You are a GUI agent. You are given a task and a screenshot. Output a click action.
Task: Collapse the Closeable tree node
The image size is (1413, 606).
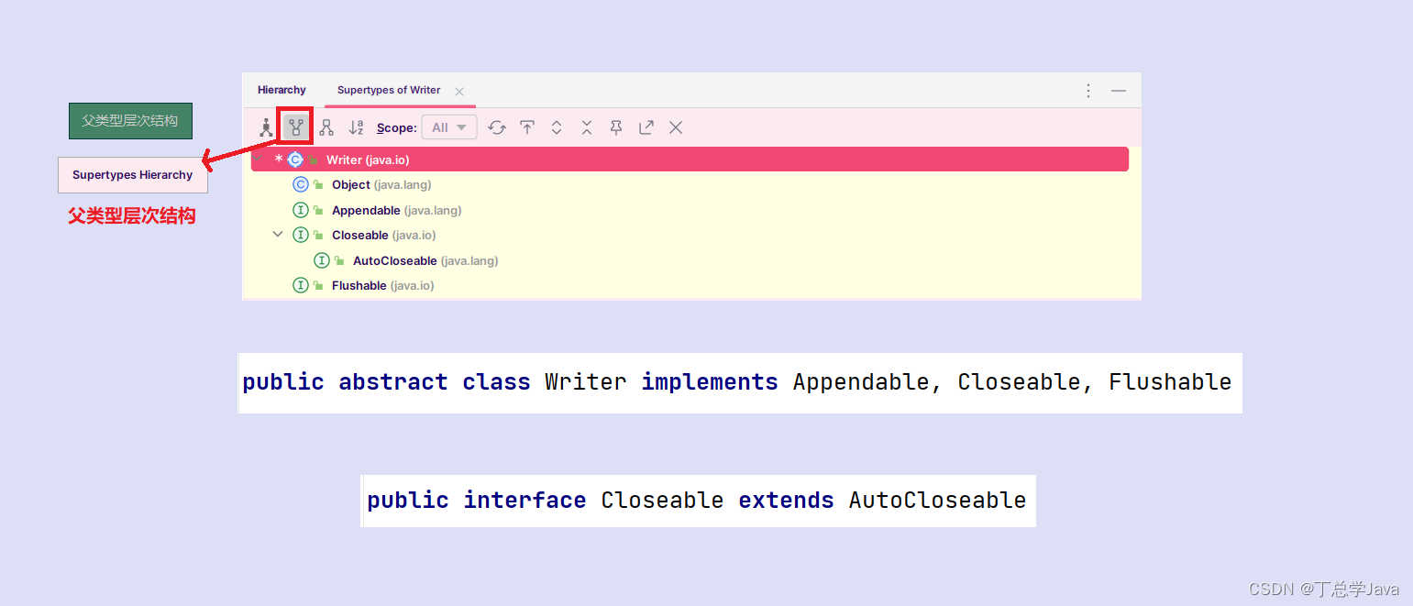point(278,235)
